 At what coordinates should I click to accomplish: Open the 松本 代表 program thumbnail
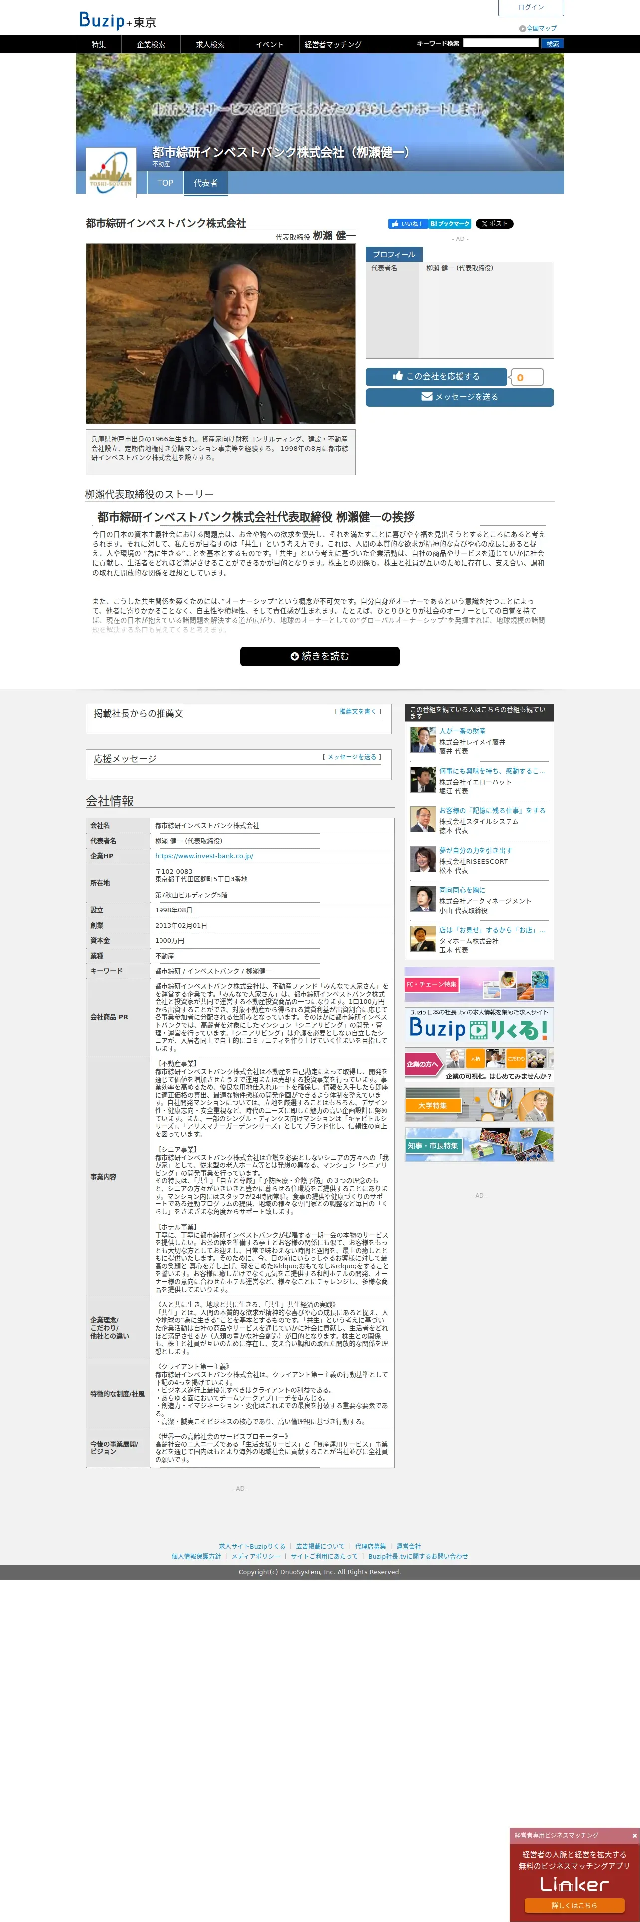coord(423,860)
